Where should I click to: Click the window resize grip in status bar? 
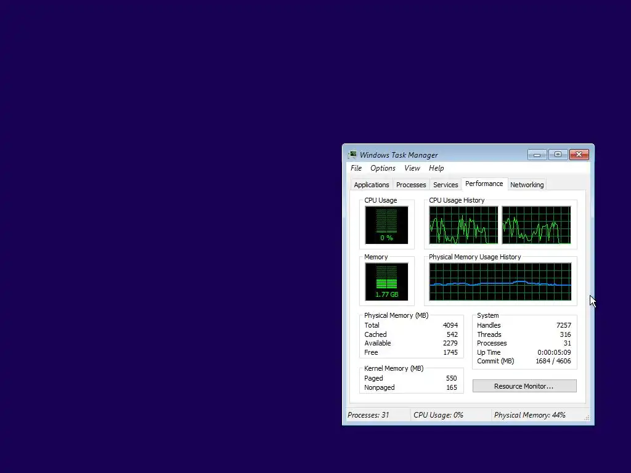[587, 418]
